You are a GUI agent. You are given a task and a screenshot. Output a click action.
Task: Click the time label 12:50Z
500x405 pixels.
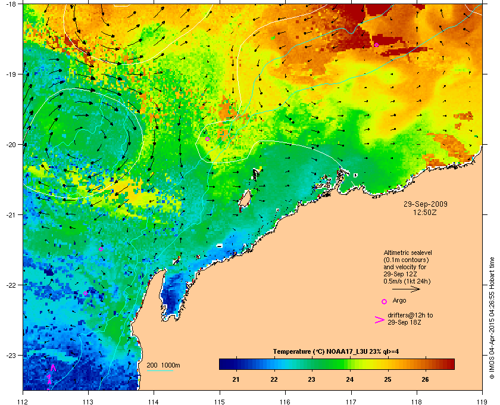coord(425,212)
